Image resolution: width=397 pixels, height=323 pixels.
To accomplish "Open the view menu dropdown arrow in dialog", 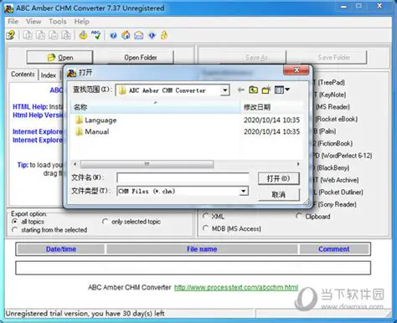I will point(287,90).
